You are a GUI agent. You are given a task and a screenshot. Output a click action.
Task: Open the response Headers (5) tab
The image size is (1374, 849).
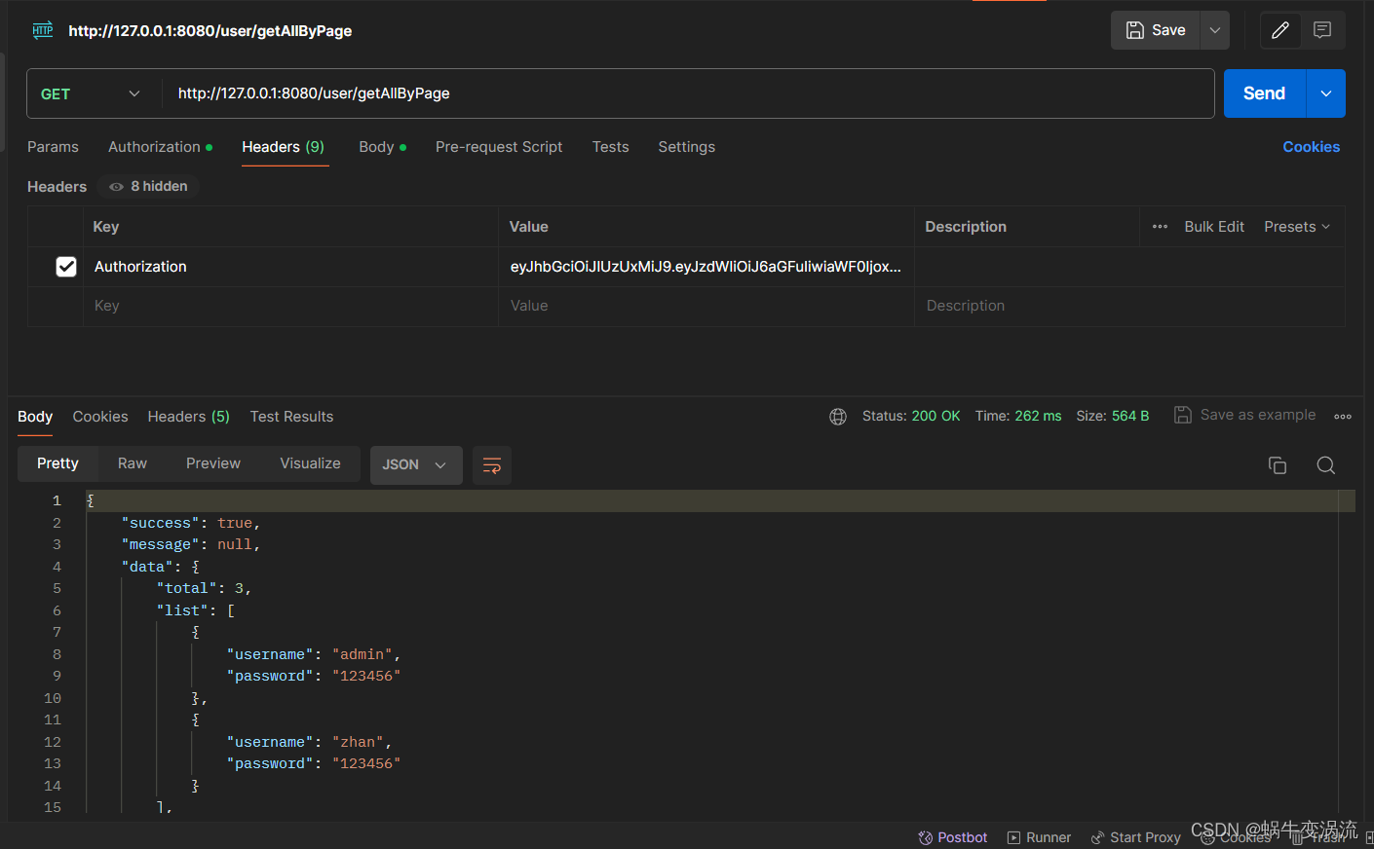189,417
